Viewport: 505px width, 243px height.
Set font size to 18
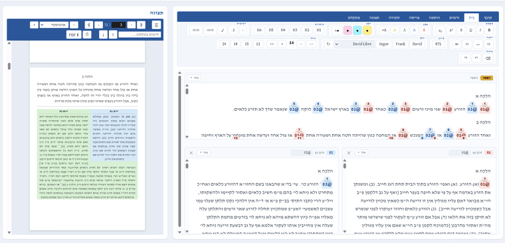(x=235, y=44)
